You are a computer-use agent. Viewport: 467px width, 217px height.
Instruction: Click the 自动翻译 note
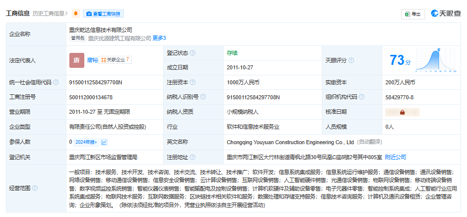pos(369,142)
